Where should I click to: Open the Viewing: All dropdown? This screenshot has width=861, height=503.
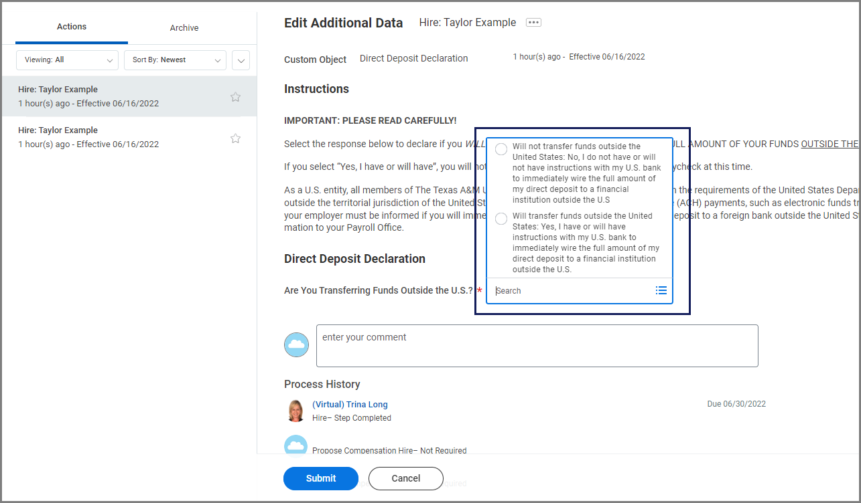click(x=67, y=60)
